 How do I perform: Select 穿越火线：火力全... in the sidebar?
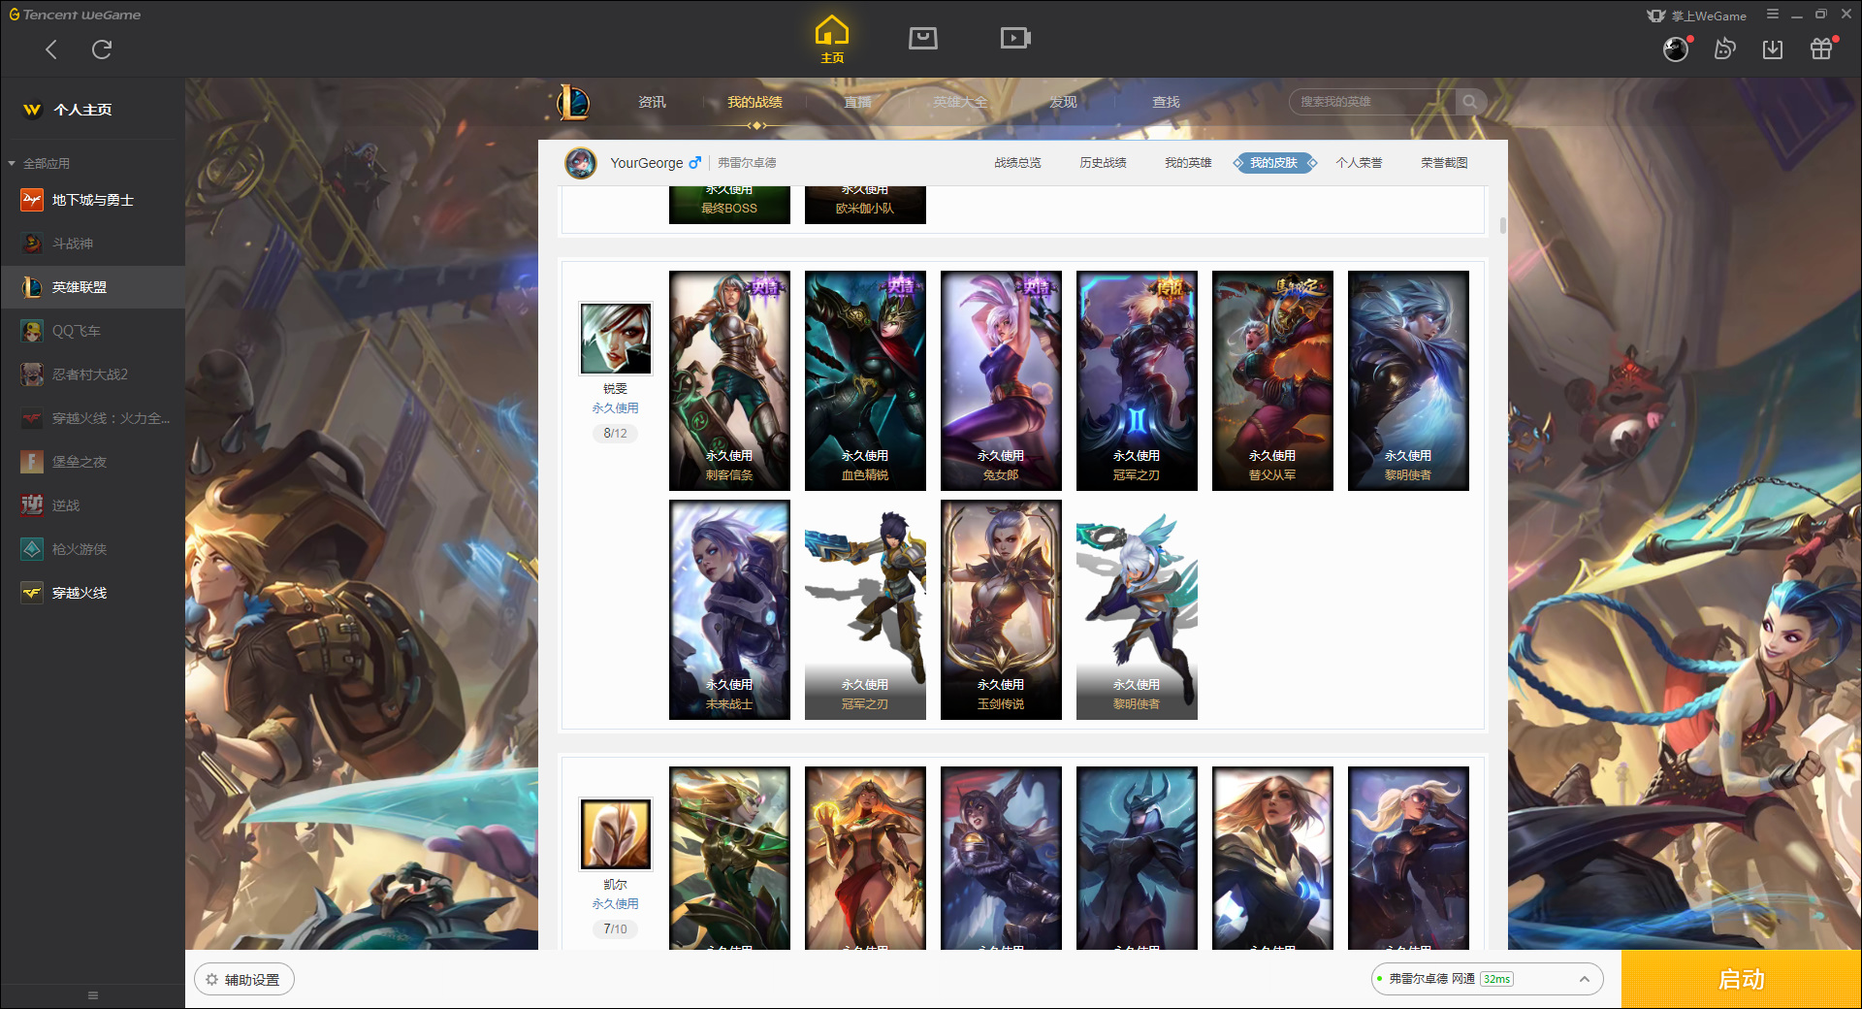pos(92,418)
